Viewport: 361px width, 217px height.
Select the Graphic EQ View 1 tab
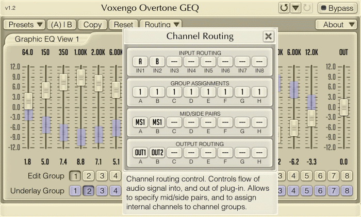click(47, 39)
